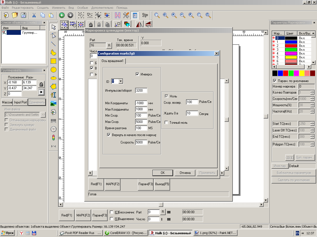This screenshot has height=237, width=317.
Task: Select the Timer clock tool icon
Action: coord(53,129)
